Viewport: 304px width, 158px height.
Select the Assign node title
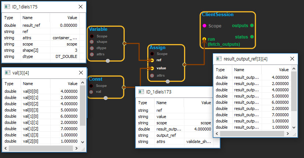coord(158,48)
